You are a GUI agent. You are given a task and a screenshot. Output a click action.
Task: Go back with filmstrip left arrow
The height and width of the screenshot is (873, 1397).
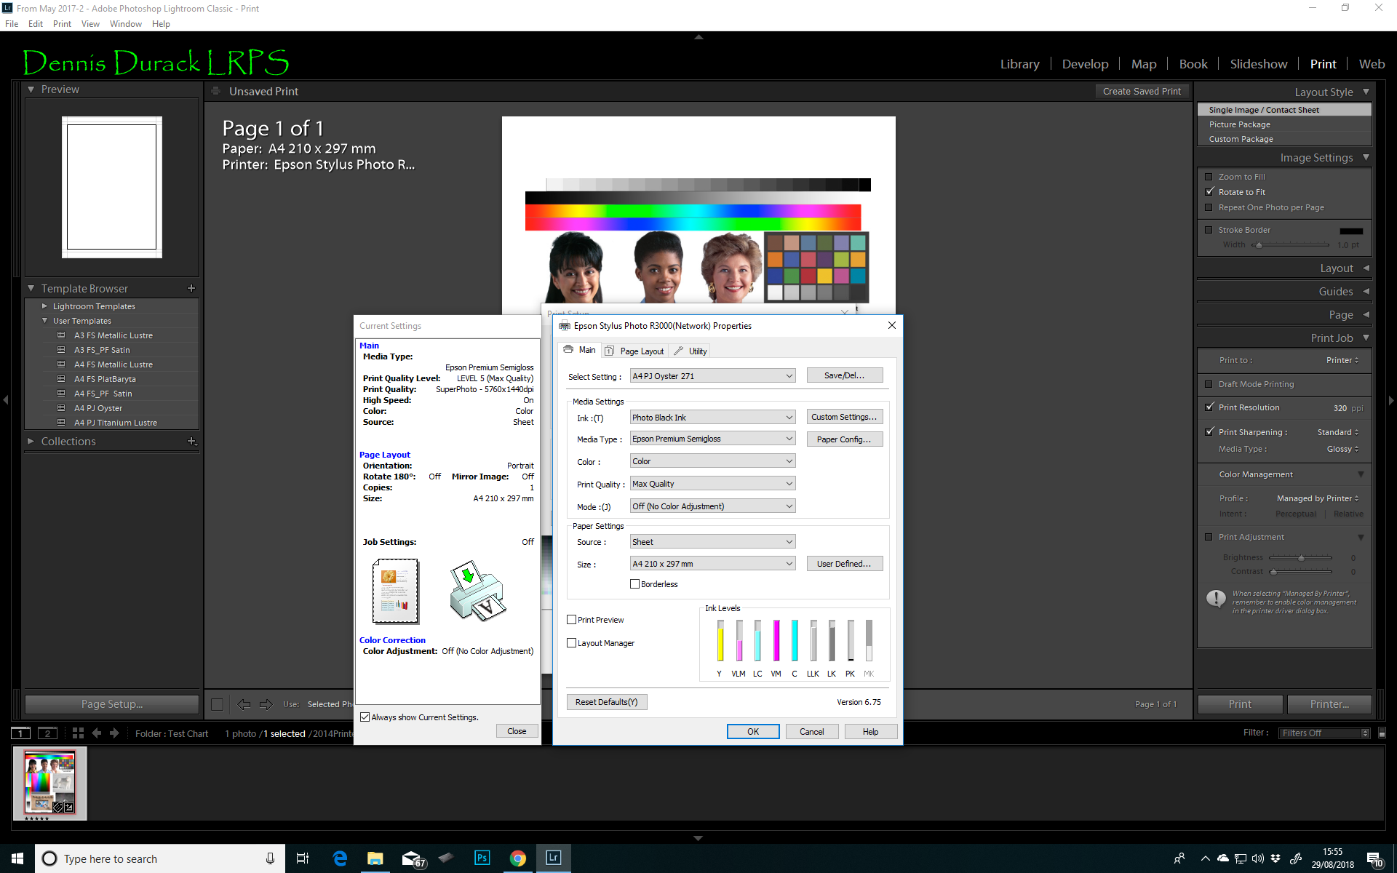pyautogui.click(x=97, y=733)
